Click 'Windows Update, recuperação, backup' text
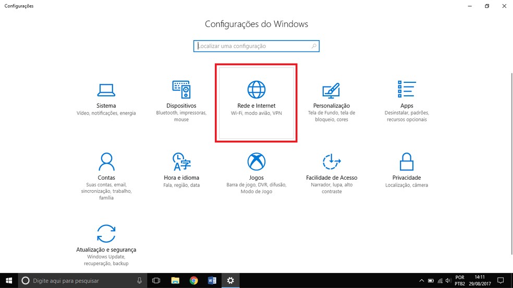 click(106, 260)
